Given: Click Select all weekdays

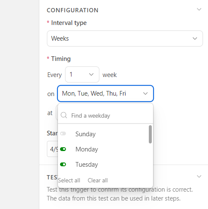Looking at the screenshot, I should pyautogui.click(x=69, y=180).
